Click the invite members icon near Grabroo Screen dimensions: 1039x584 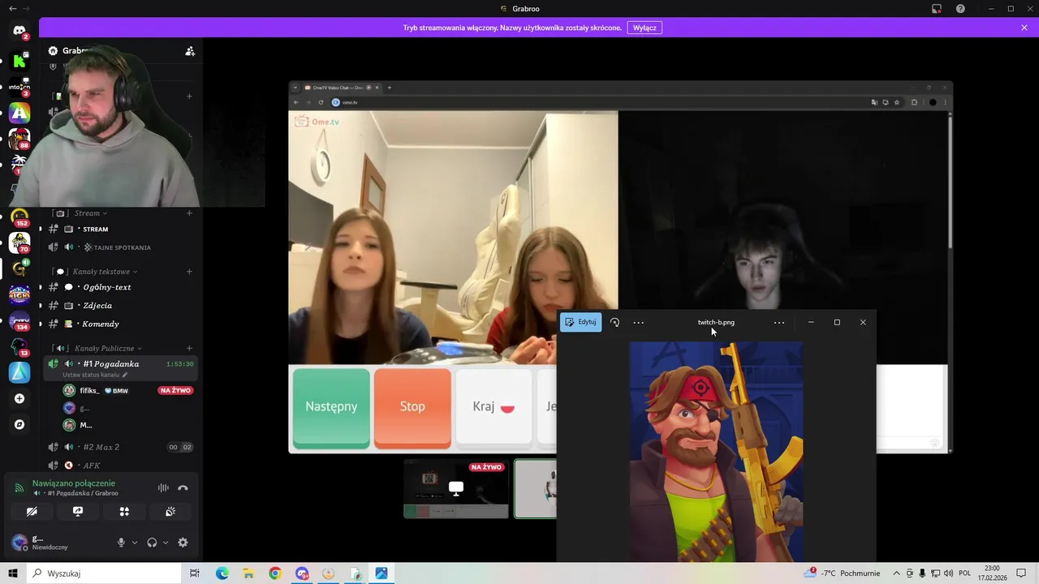(x=190, y=51)
